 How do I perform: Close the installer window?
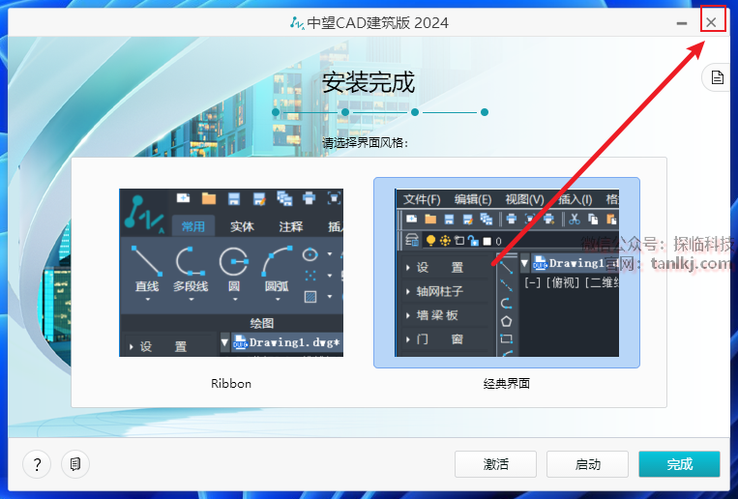[712, 21]
